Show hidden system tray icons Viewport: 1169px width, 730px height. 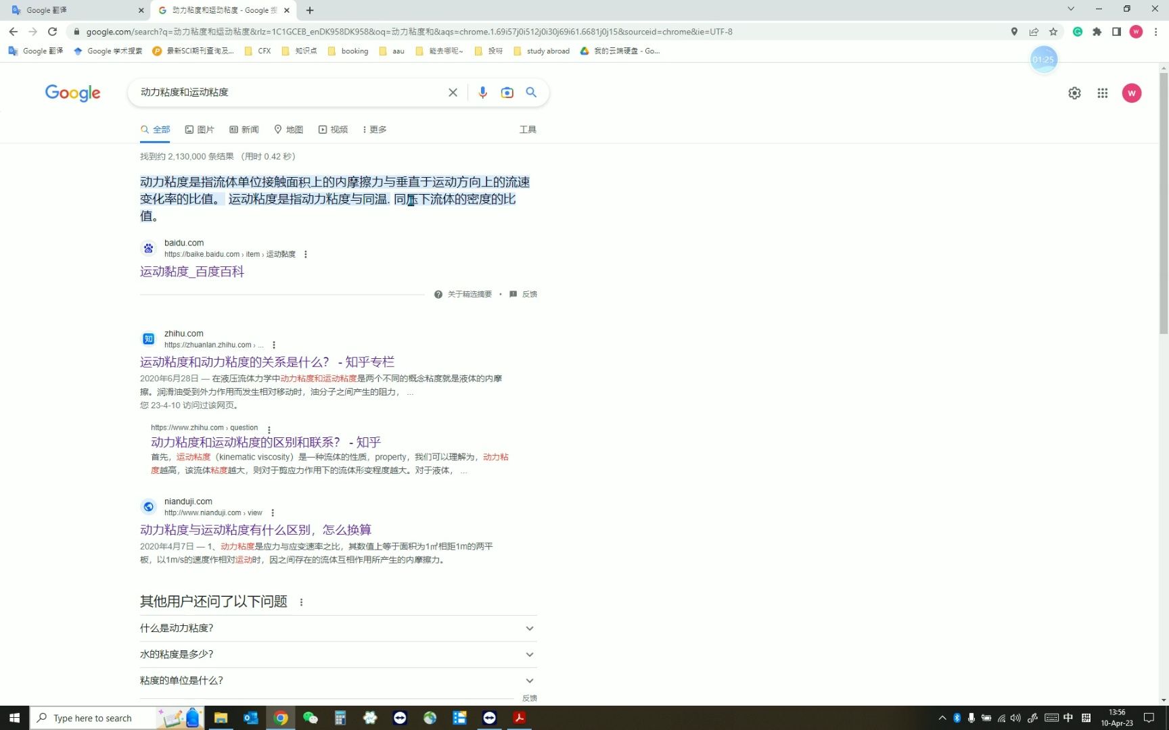(942, 718)
